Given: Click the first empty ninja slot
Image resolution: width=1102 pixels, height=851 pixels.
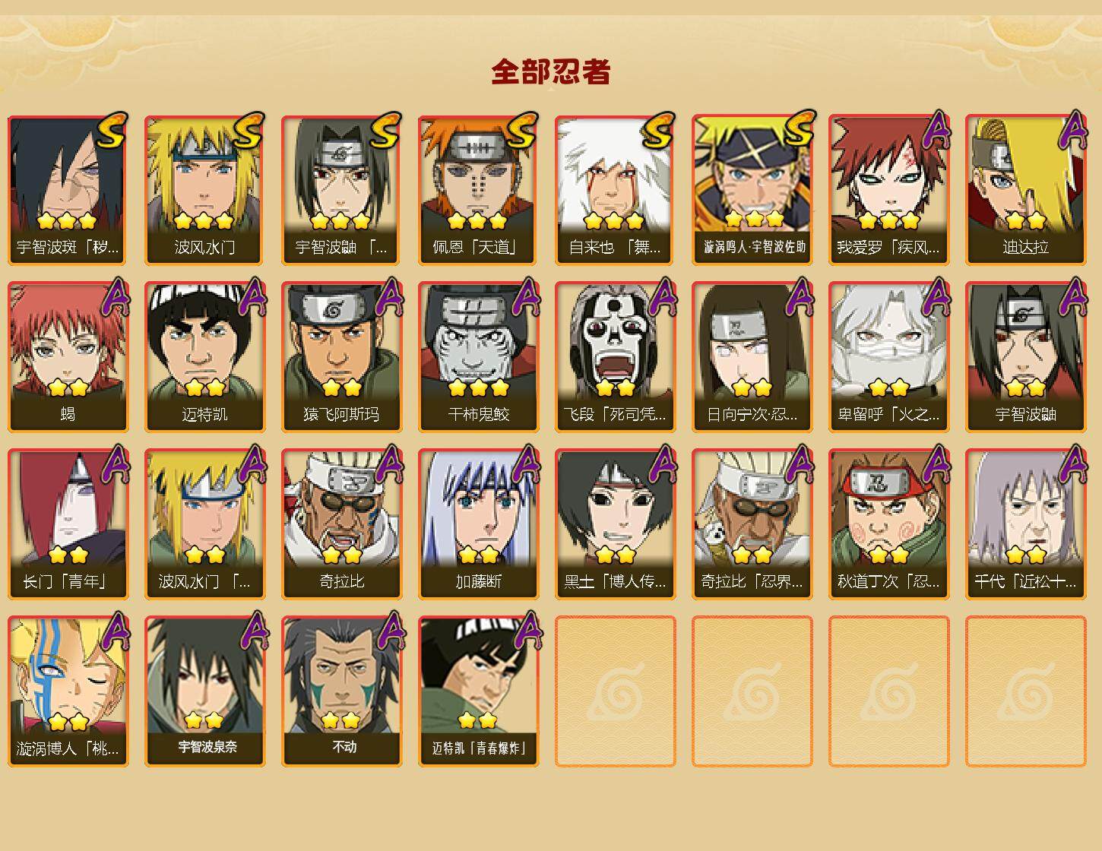Looking at the screenshot, I should [615, 691].
